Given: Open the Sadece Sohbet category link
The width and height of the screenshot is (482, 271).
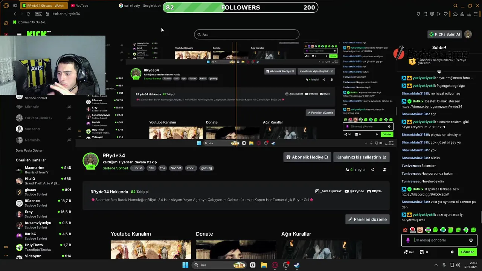Looking at the screenshot, I should point(115,168).
